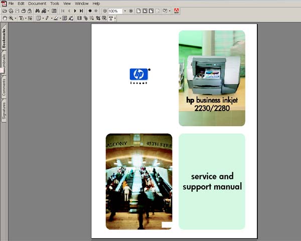Select the Form tool
Screen dimensions: 301x241
104,18
